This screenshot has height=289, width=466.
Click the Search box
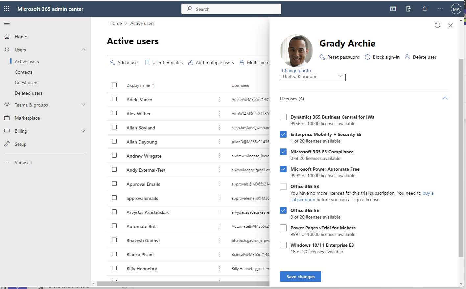pyautogui.click(x=231, y=9)
